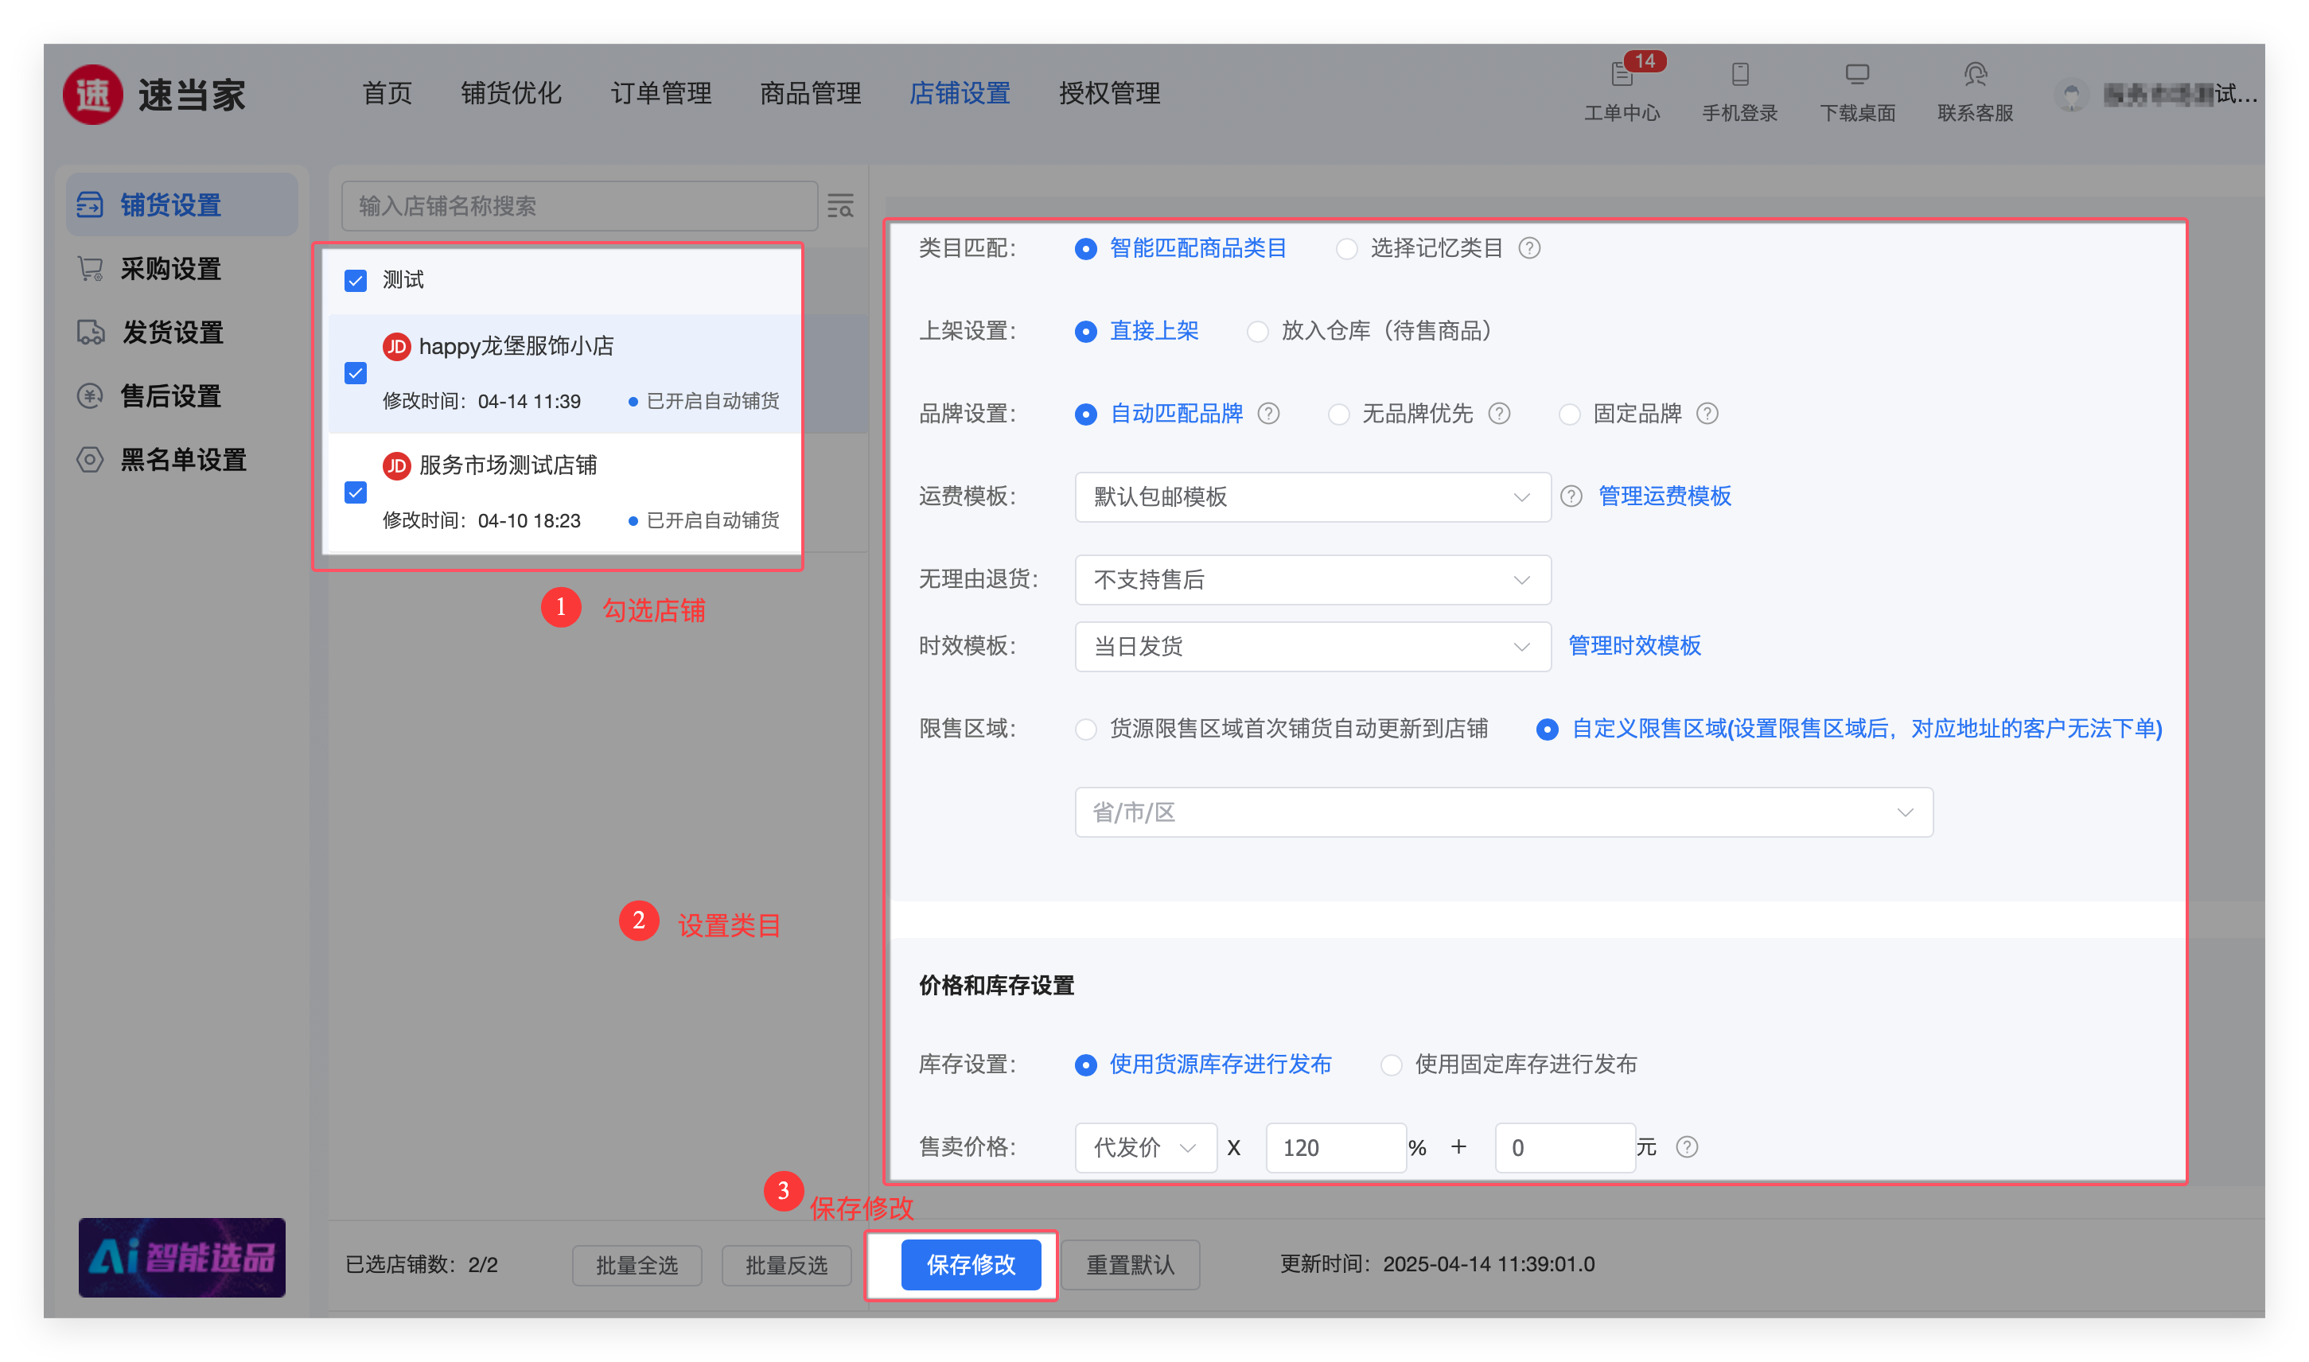Click the 输入店铺名称搜索 search field
This screenshot has width=2309, height=1362.
[x=578, y=205]
